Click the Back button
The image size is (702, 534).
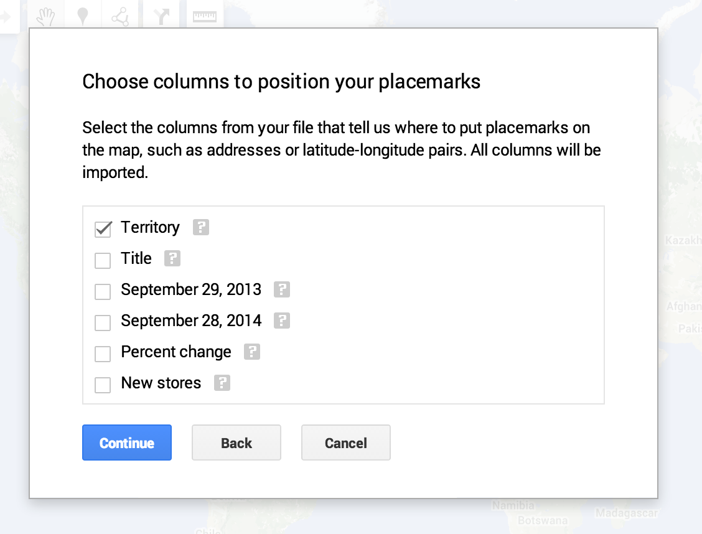tap(236, 443)
